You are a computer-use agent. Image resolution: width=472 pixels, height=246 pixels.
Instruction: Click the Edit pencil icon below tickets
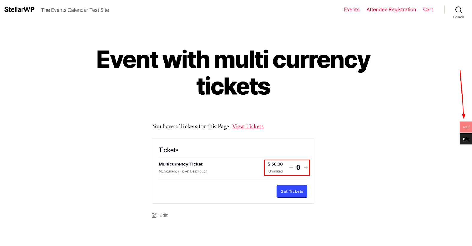154,215
